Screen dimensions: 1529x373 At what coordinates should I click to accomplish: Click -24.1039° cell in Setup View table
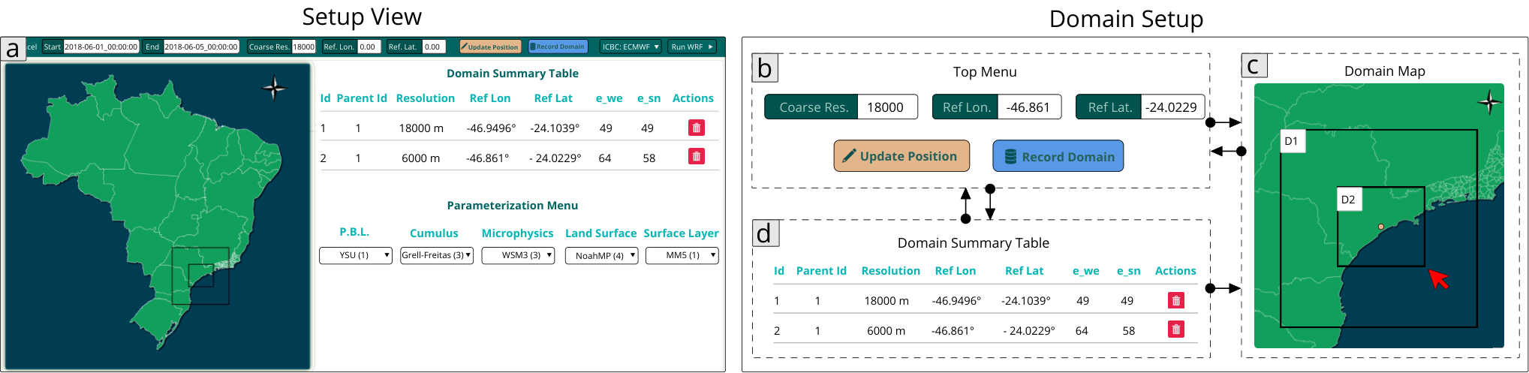pos(555,128)
